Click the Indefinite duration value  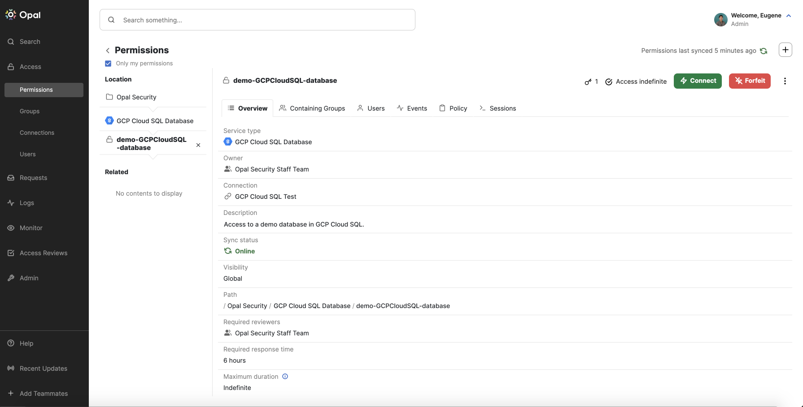[x=237, y=388]
